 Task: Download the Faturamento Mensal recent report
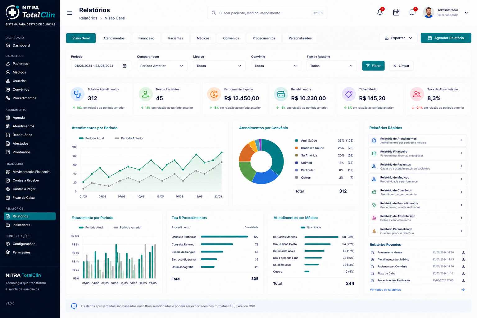[x=463, y=252]
